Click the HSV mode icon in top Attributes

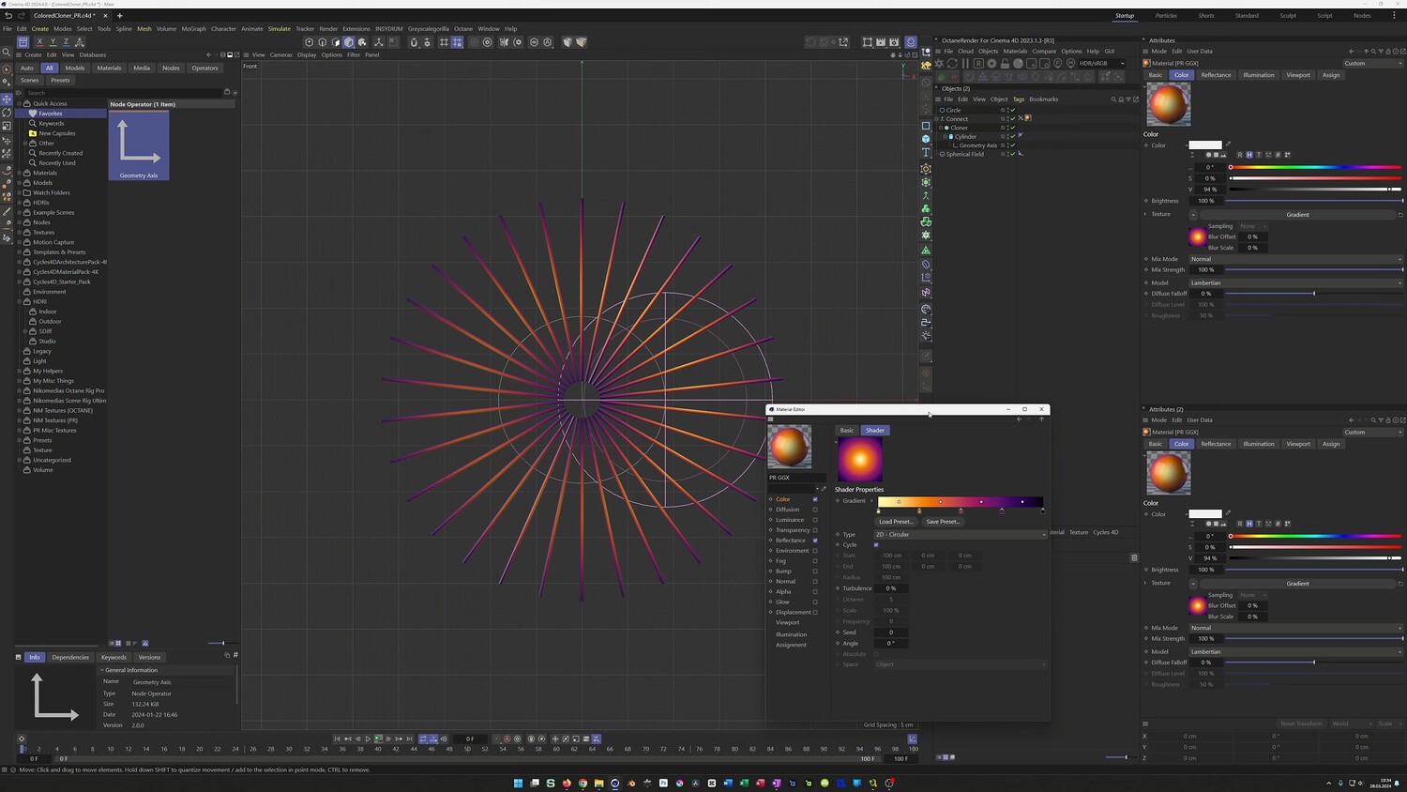1249,155
